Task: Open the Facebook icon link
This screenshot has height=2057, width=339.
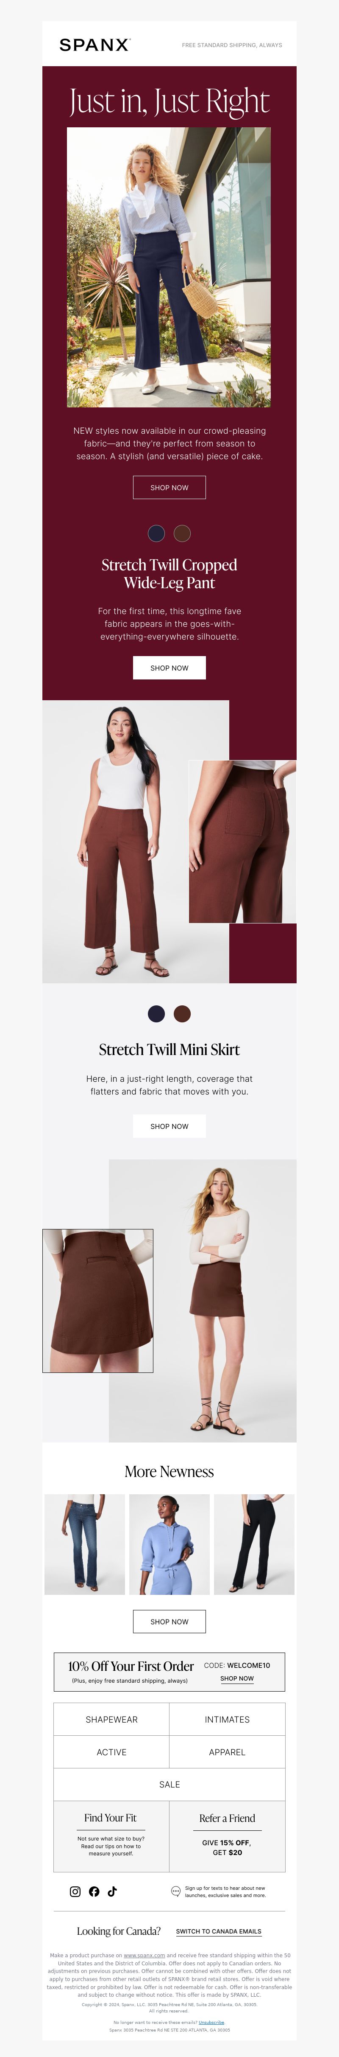Action: point(94,1891)
